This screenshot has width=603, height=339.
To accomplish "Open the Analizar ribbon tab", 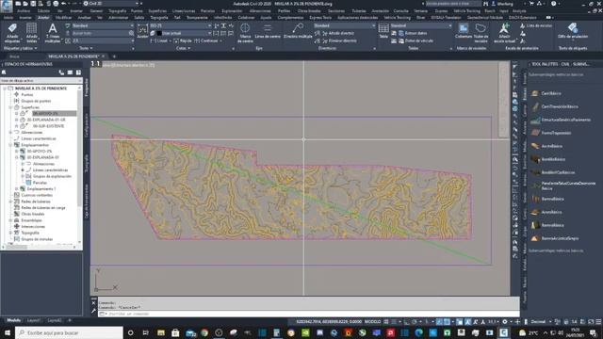I will pos(84,18).
